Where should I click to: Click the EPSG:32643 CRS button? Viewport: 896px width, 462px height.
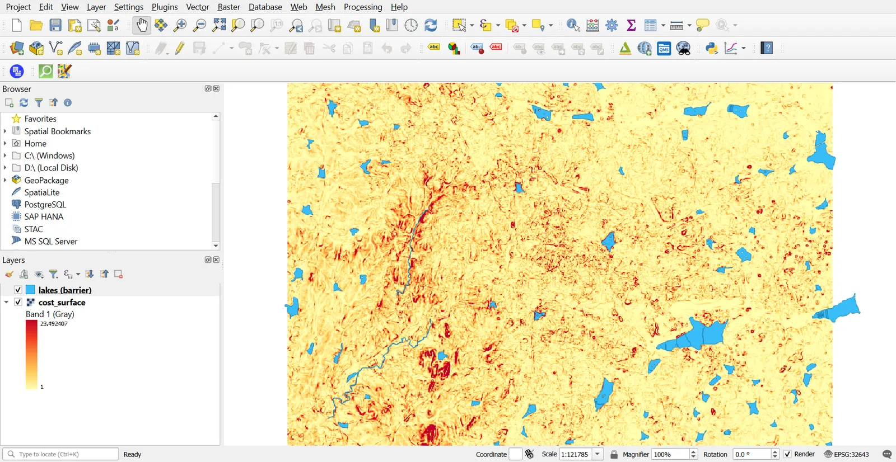[x=847, y=454]
